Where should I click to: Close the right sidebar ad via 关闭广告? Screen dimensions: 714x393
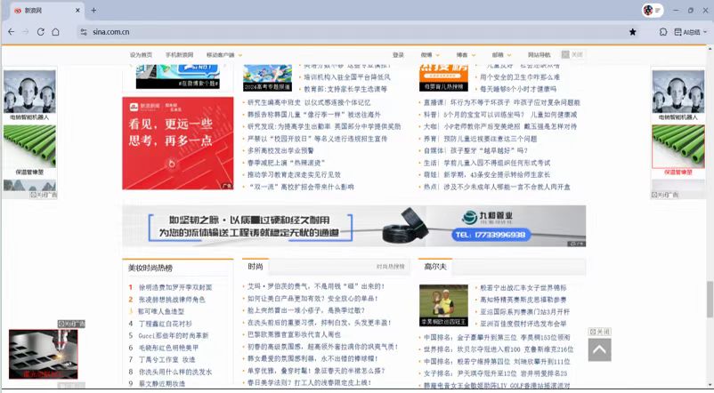click(x=665, y=195)
